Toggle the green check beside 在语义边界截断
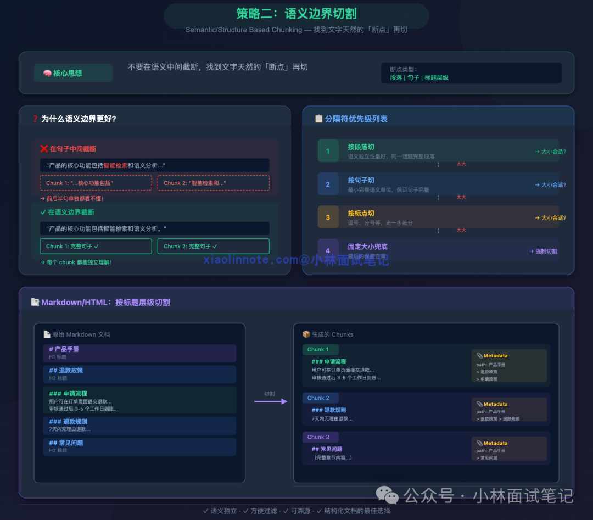The width and height of the screenshot is (593, 520). click(x=44, y=212)
